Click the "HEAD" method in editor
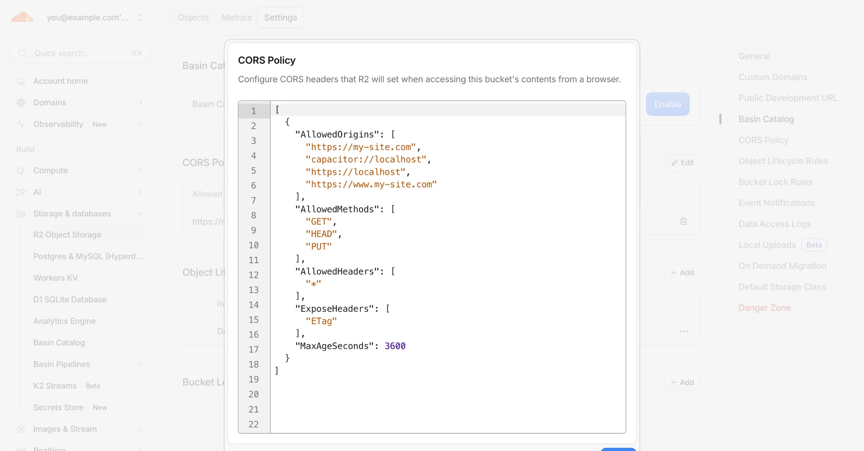864x451 pixels. (x=321, y=234)
